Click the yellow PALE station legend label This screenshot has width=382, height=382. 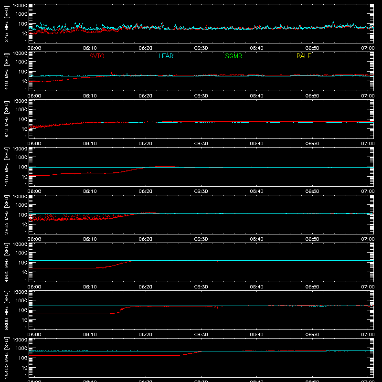(304, 56)
